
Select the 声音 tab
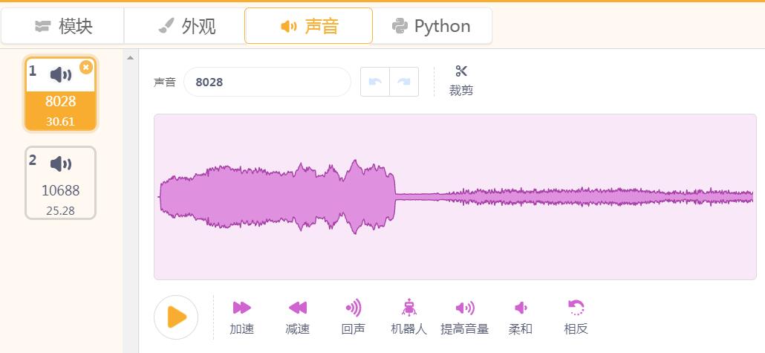[x=308, y=26]
